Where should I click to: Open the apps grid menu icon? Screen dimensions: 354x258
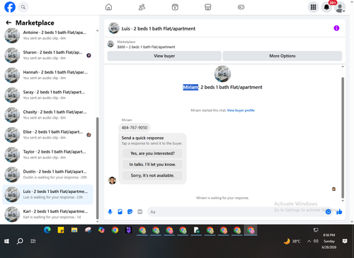pyautogui.click(x=313, y=7)
